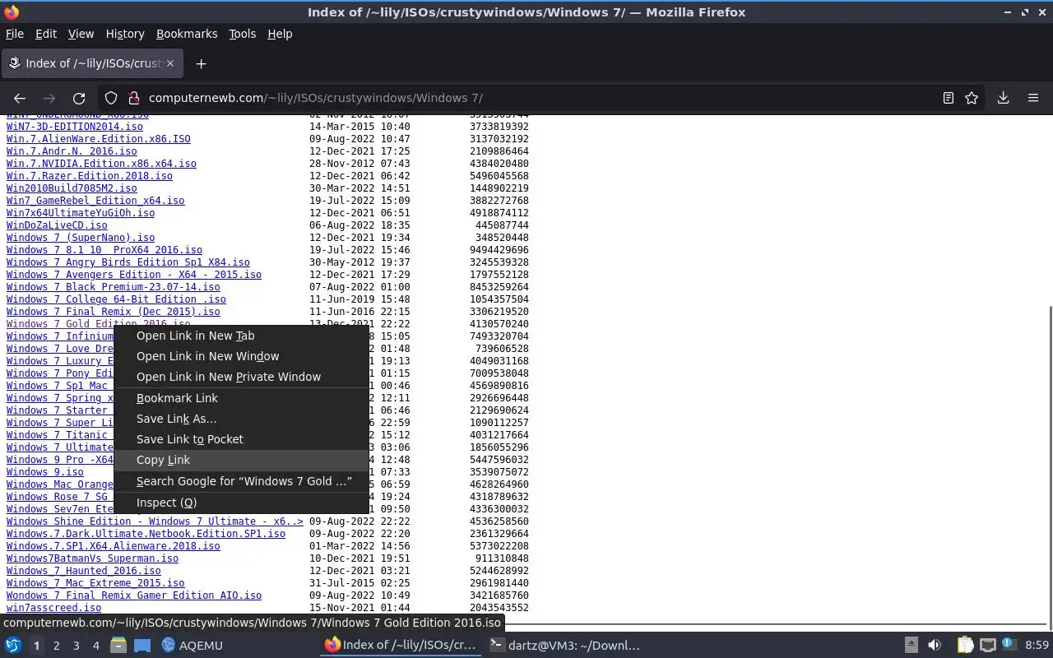Open a new tab with plus button
1053x658 pixels.
click(201, 63)
